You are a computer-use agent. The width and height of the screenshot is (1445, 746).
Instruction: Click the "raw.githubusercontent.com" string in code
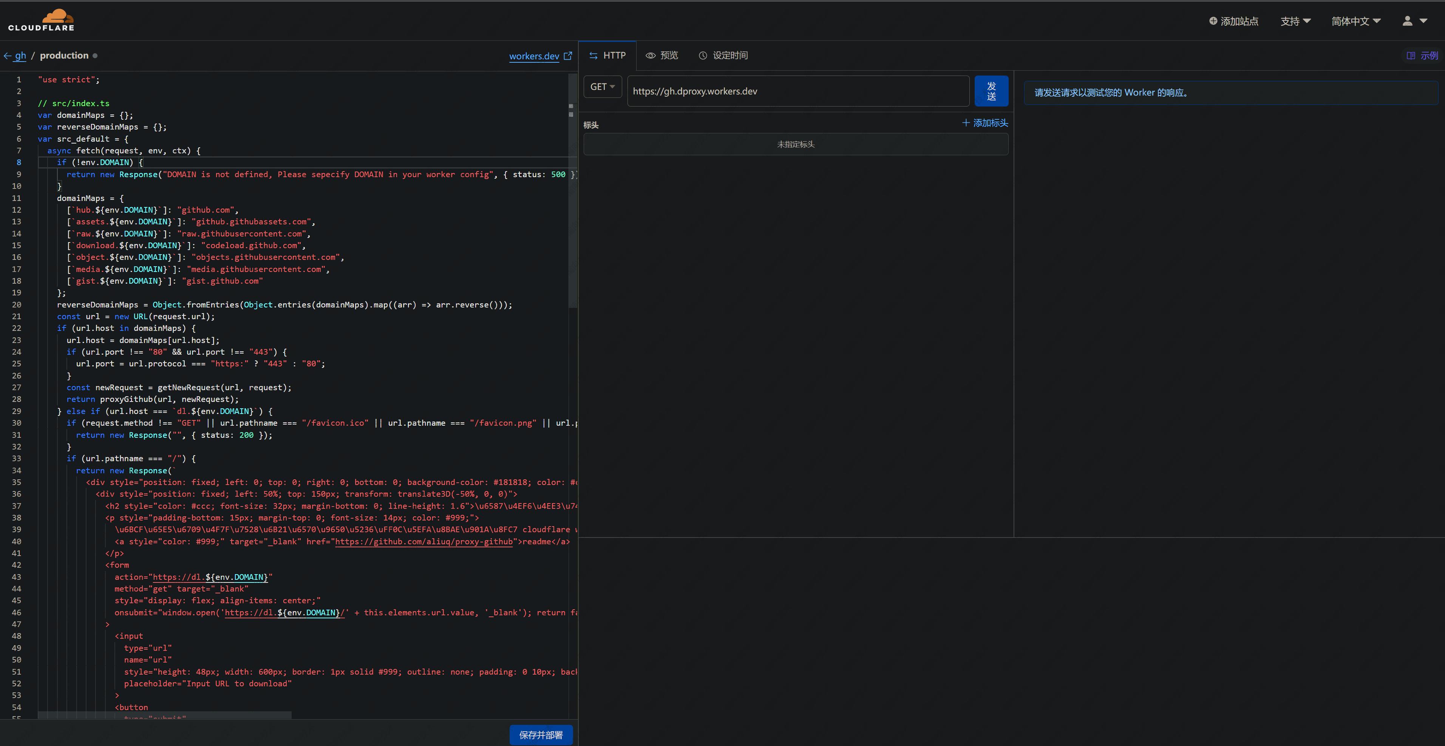(242, 234)
